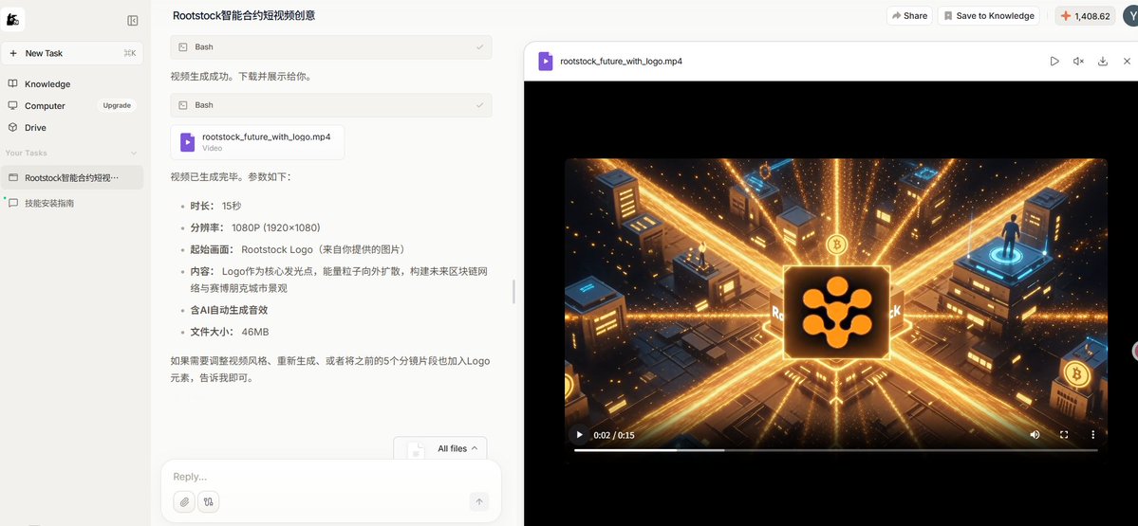Click the plus icon beside New Task
The width and height of the screenshot is (1138, 526).
click(13, 53)
